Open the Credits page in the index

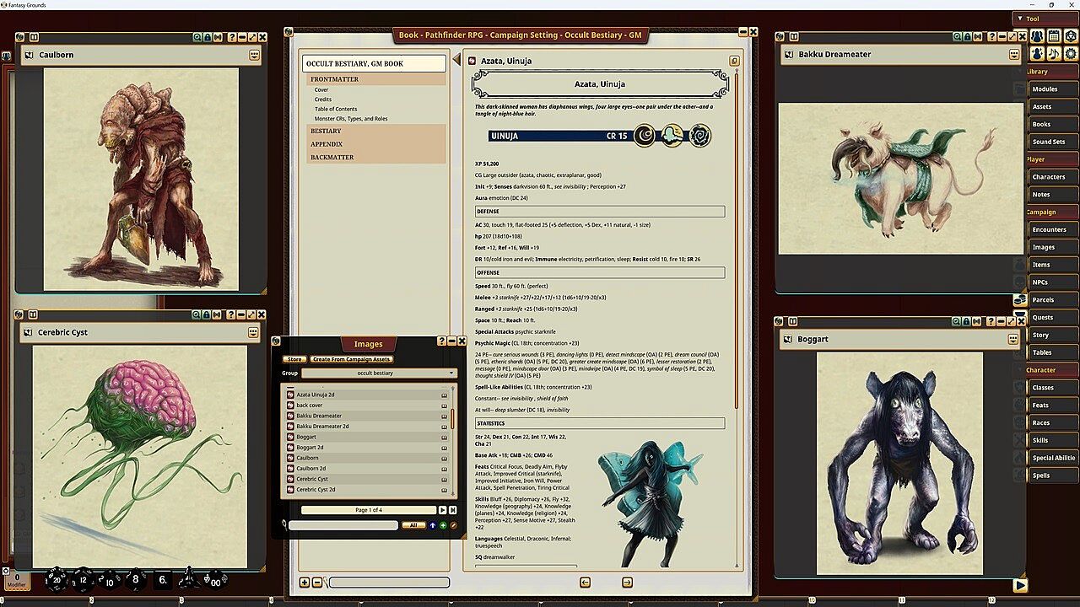323,99
